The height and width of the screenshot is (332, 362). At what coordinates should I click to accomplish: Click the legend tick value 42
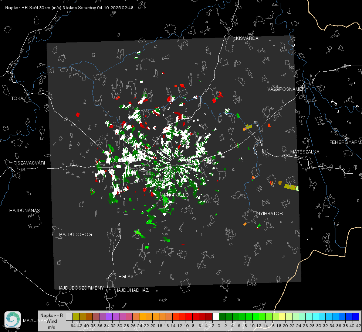point(359,326)
